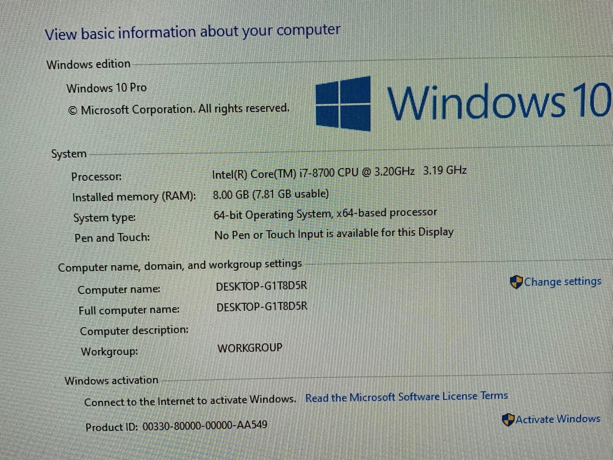This screenshot has width=613, height=460.
Task: Click the shield icon beside Change settings
Action: coord(516,282)
